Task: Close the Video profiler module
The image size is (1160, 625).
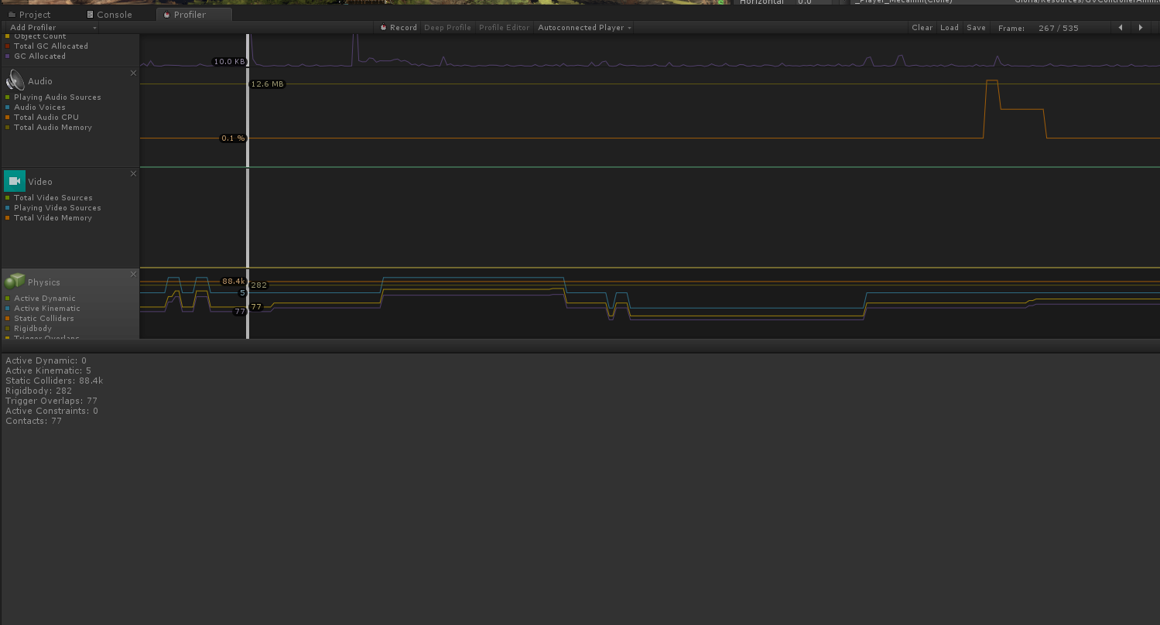Action: point(133,173)
